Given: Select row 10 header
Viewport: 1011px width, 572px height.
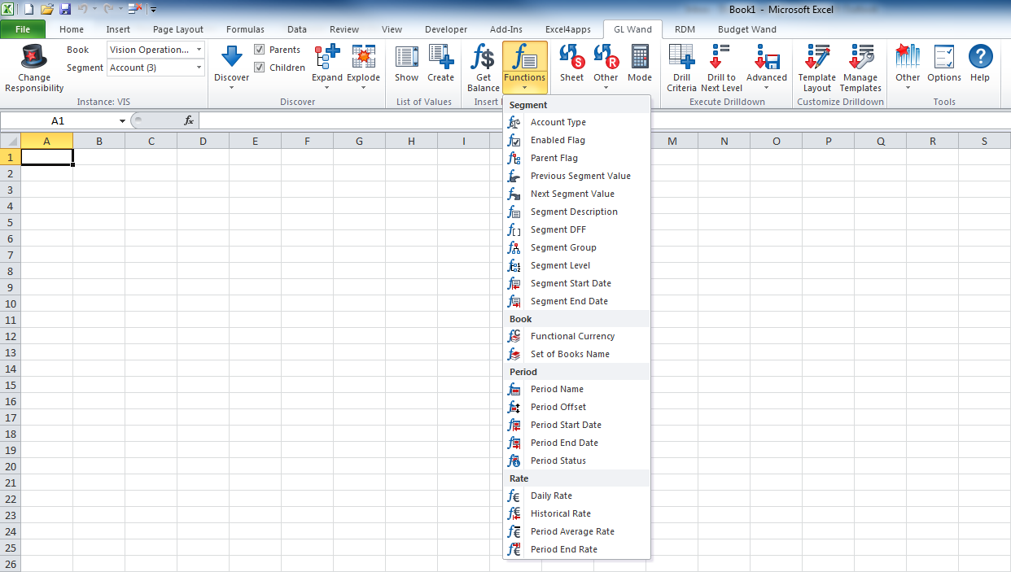Looking at the screenshot, I should 10,303.
